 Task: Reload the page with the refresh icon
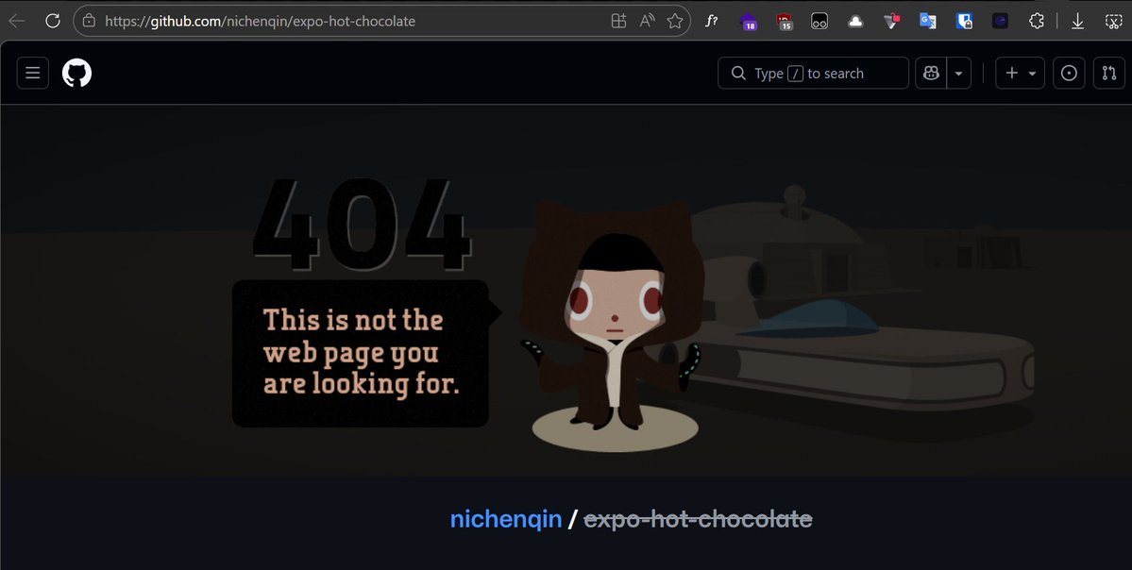[53, 21]
